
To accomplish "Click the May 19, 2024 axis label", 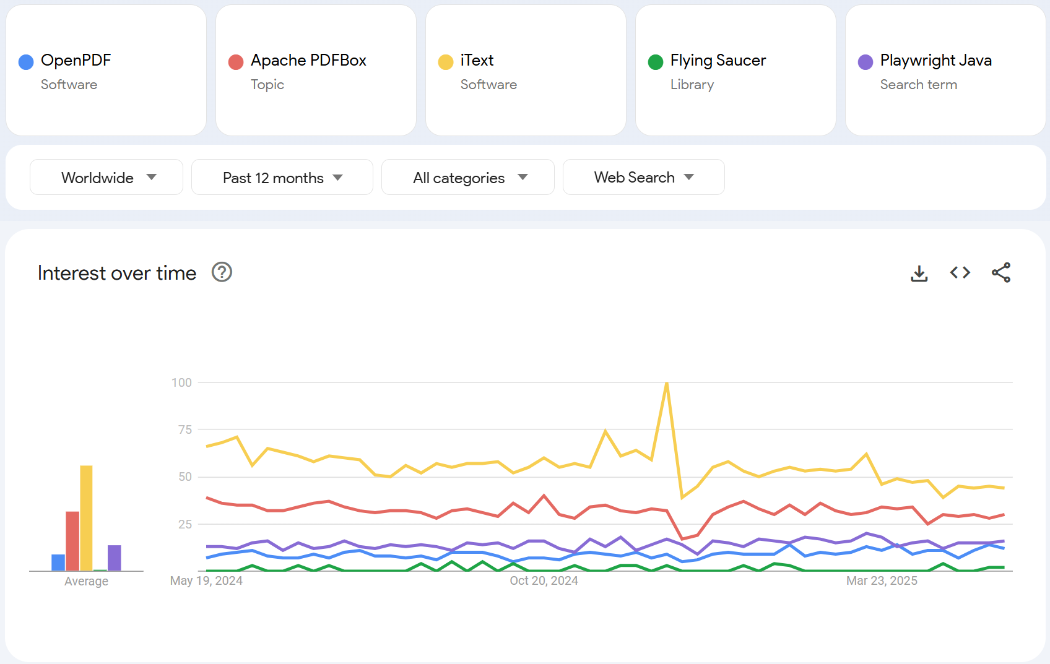I will 206,580.
